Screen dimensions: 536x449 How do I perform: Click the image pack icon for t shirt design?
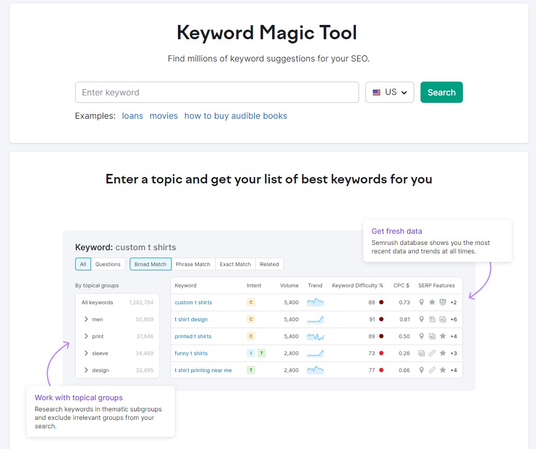point(443,319)
